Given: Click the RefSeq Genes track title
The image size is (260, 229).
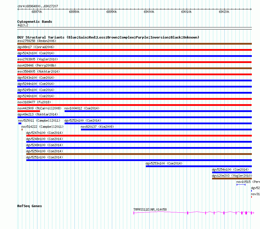Looking at the screenshot, I should point(30,206).
